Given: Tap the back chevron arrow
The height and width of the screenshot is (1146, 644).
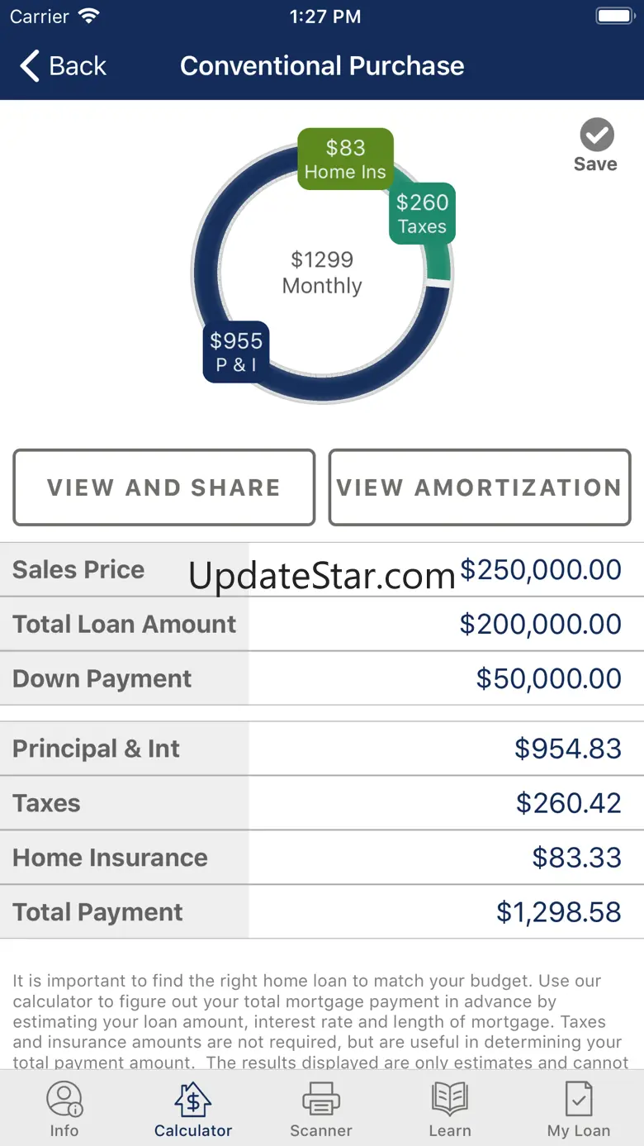Looking at the screenshot, I should point(31,66).
